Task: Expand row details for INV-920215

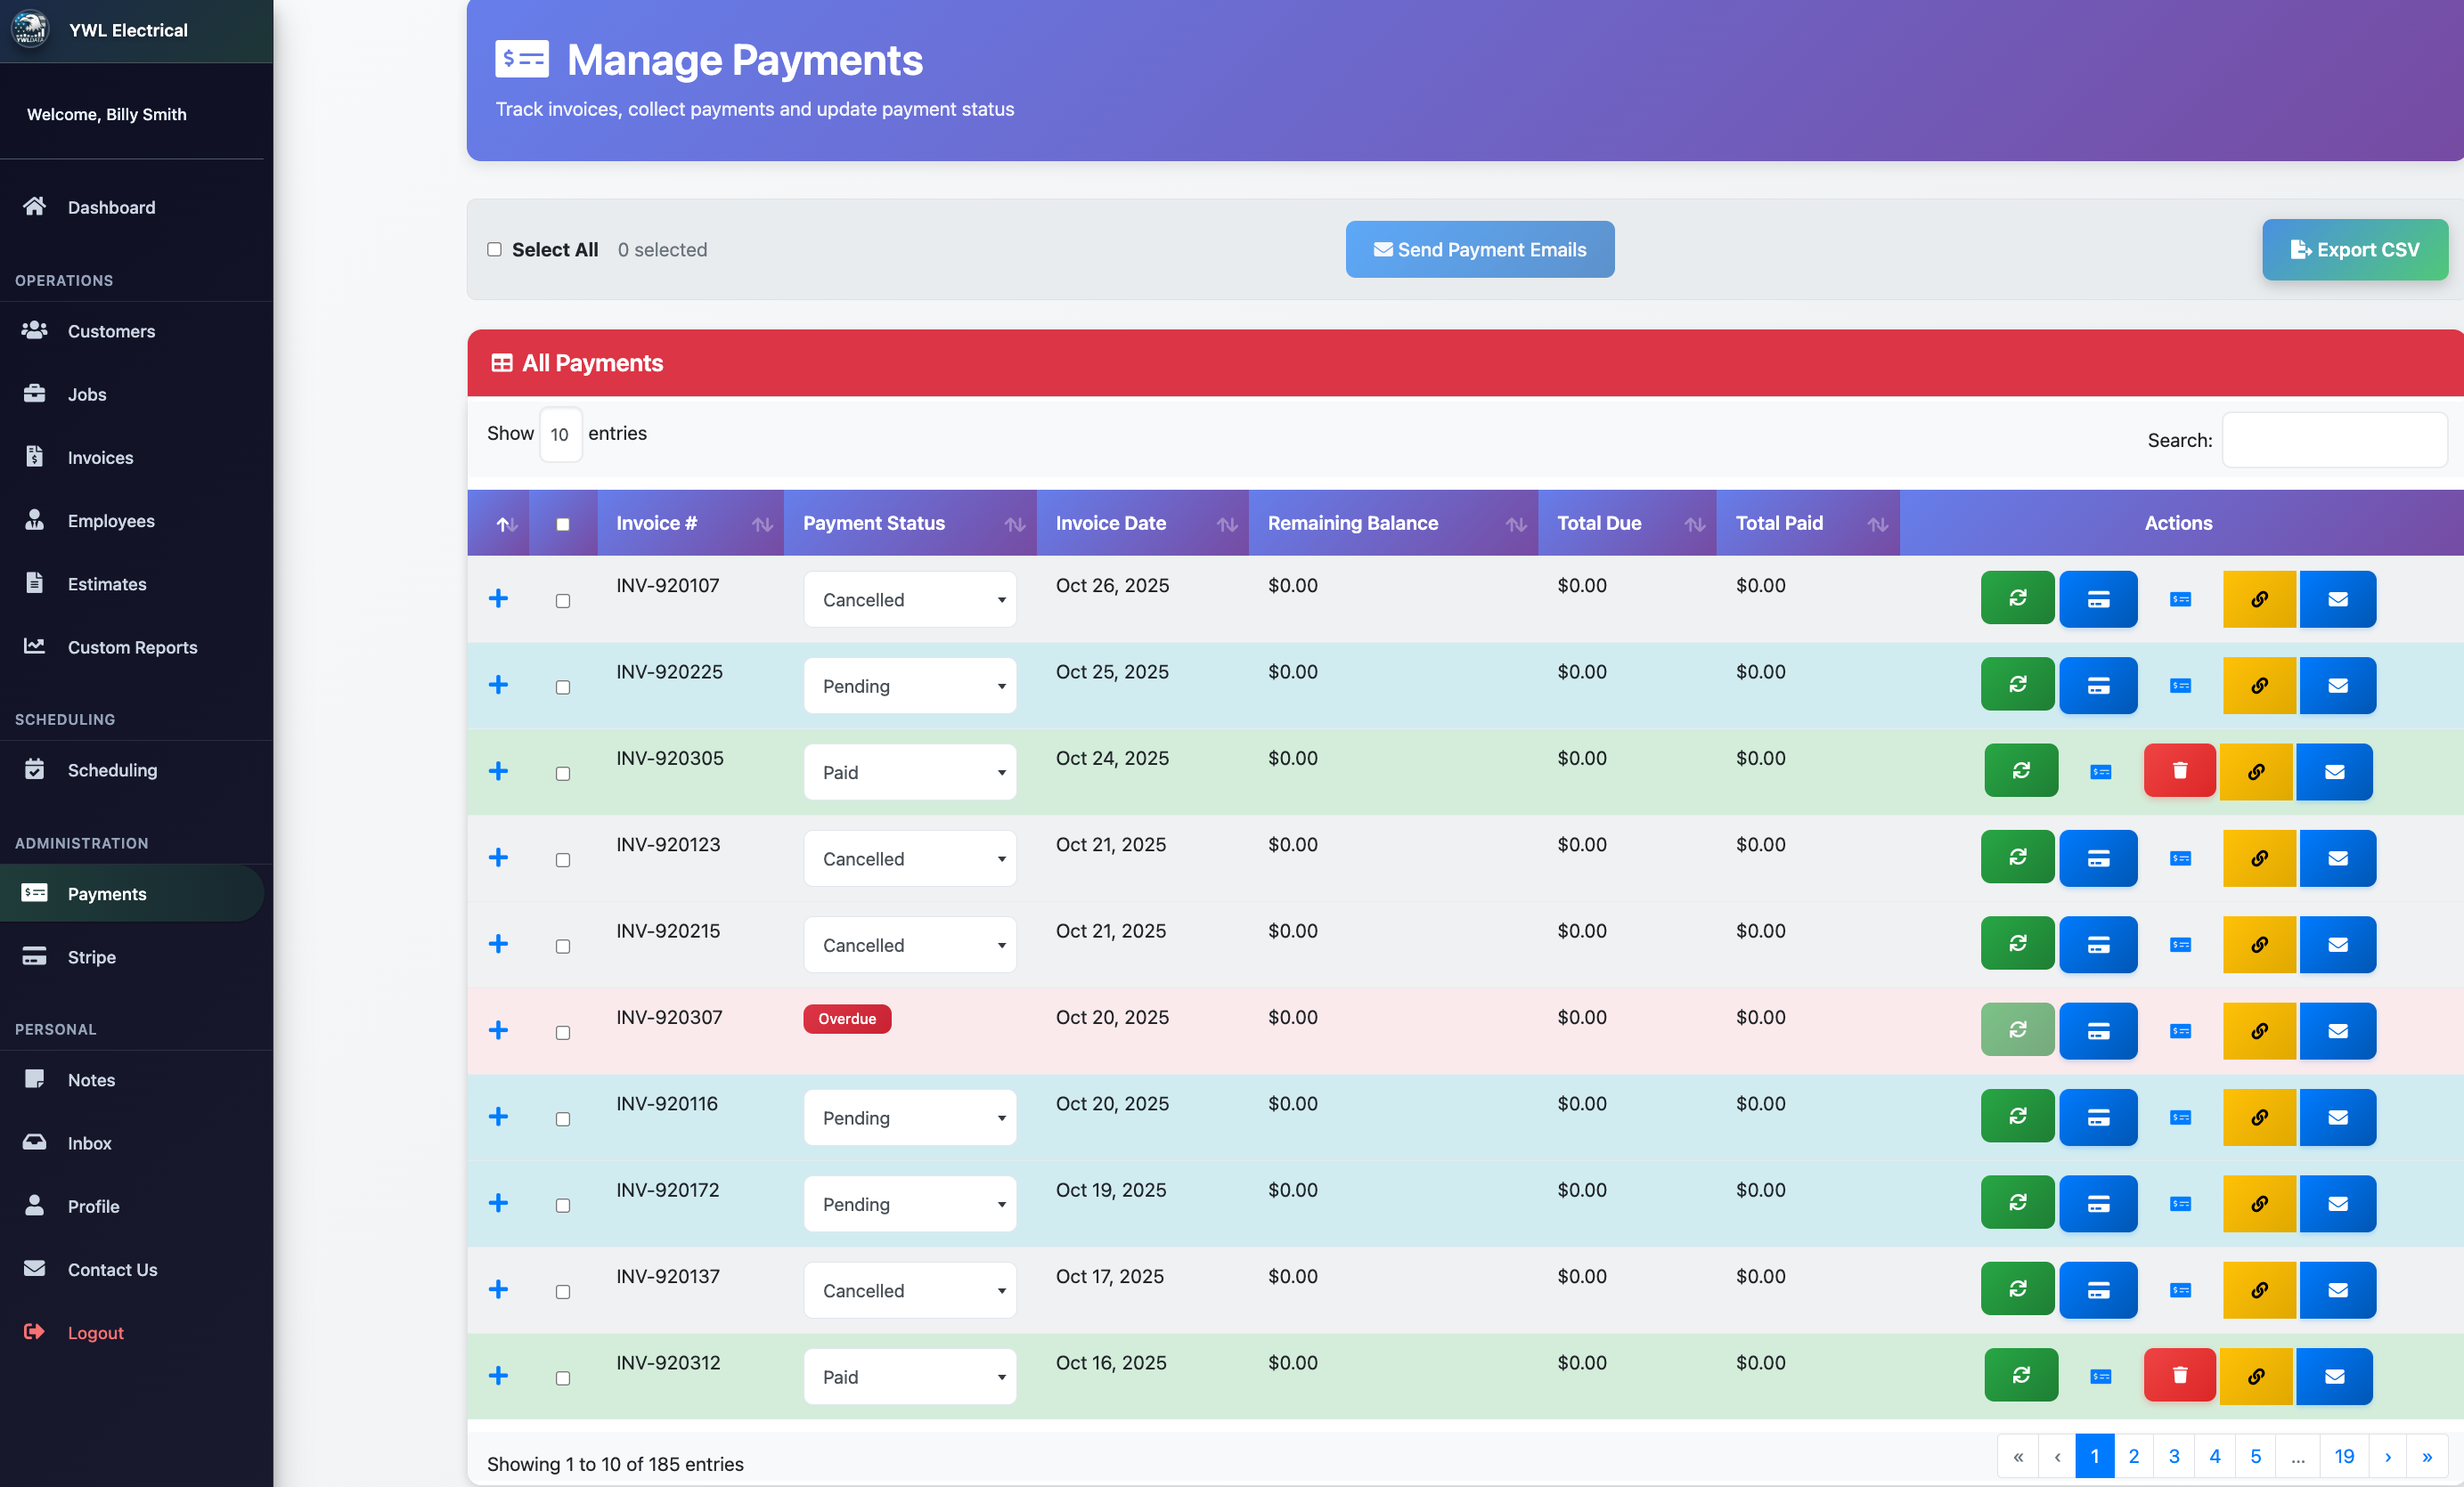Action: pos(498,943)
